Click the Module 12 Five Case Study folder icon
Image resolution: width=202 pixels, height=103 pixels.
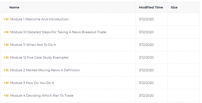tap(7, 57)
